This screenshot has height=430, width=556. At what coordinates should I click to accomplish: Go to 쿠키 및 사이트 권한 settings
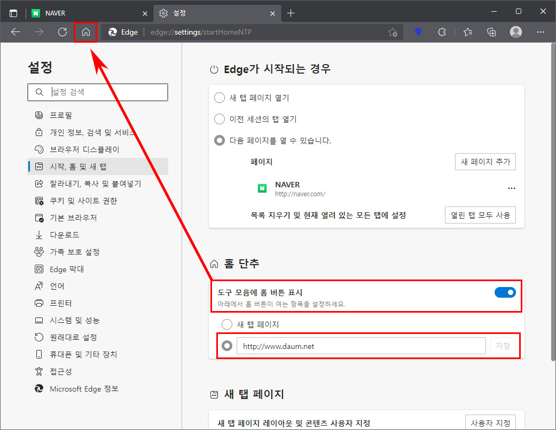tap(85, 200)
